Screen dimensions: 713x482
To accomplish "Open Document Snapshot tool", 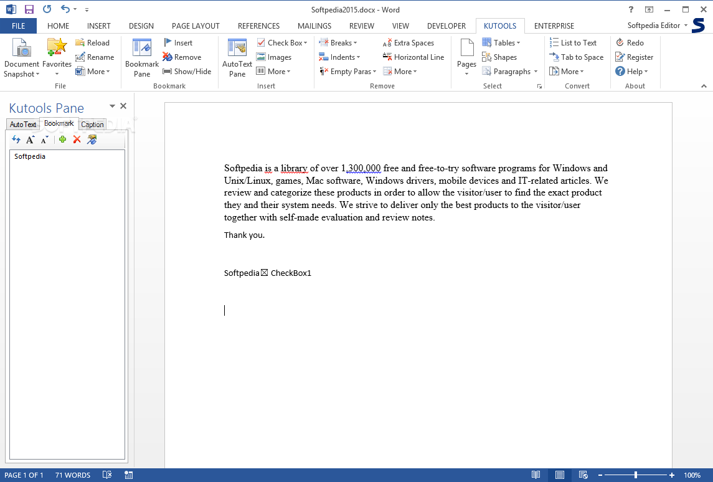I will click(21, 58).
